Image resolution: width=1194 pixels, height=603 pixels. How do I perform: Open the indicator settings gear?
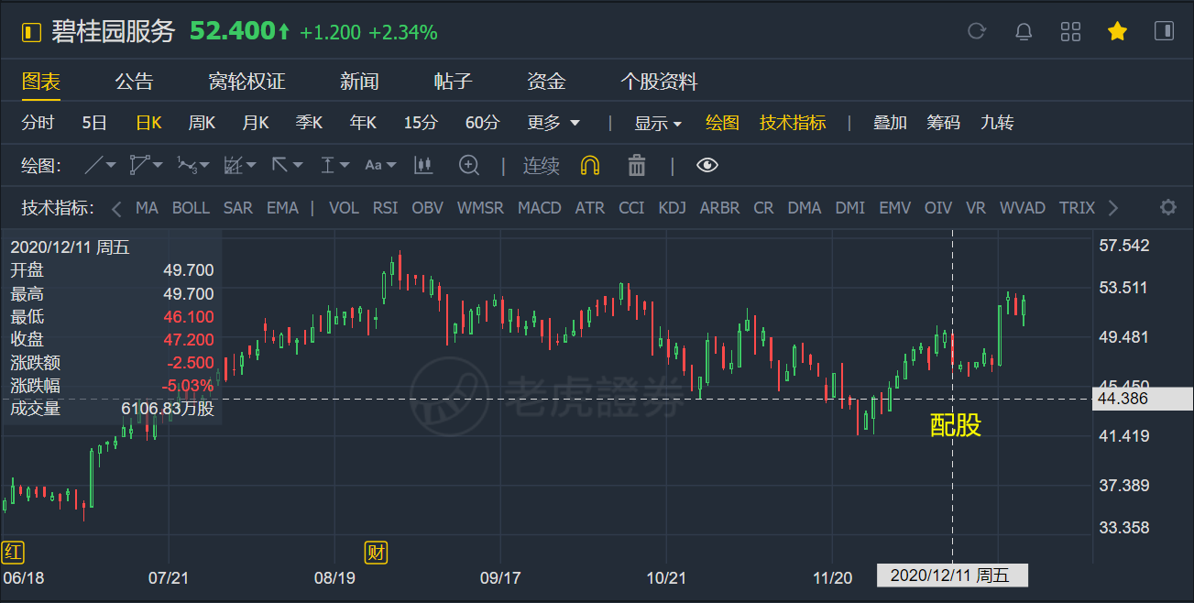(1168, 207)
